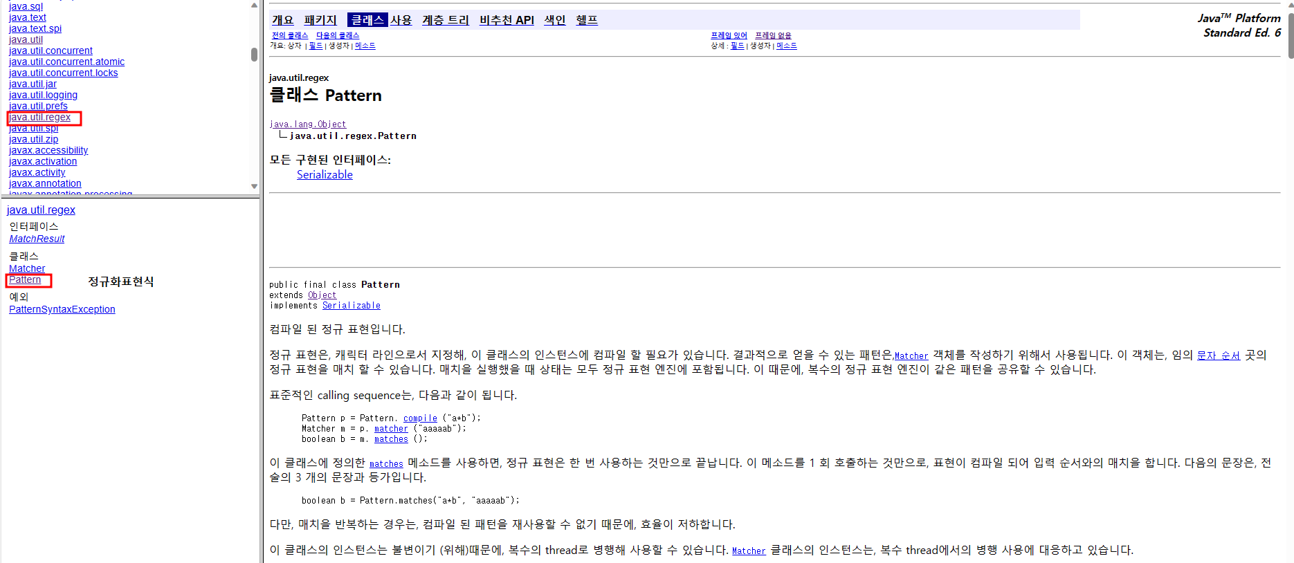Open javax.accessibility package link

(48, 150)
